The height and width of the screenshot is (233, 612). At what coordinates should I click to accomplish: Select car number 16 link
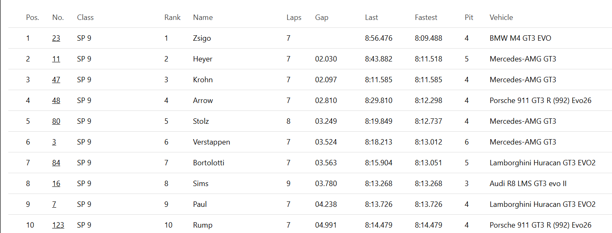pos(56,184)
